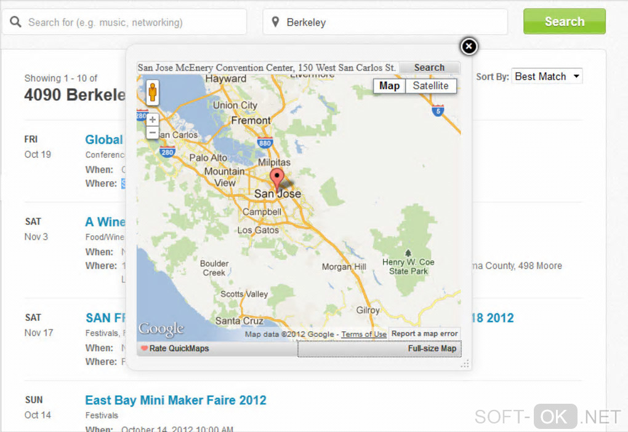Click the Henry W. Coe State Park tree icon
Image resolution: width=628 pixels, height=432 pixels.
coord(408,253)
